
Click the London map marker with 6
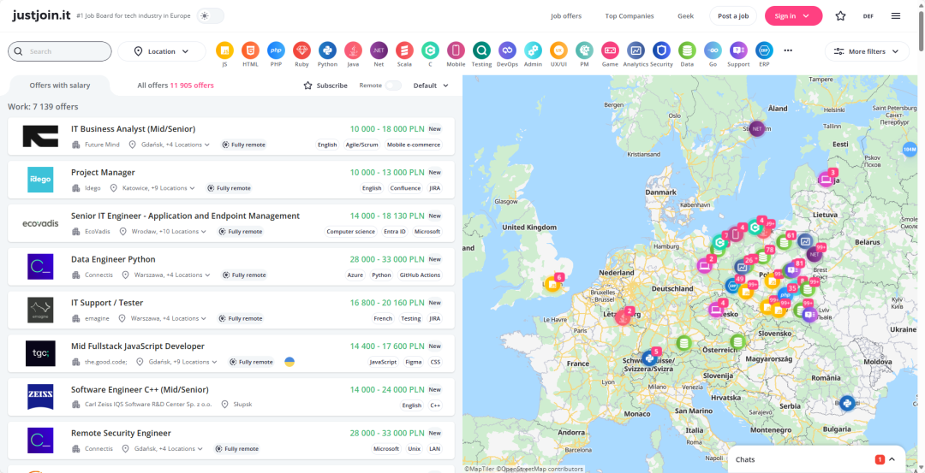[552, 285]
